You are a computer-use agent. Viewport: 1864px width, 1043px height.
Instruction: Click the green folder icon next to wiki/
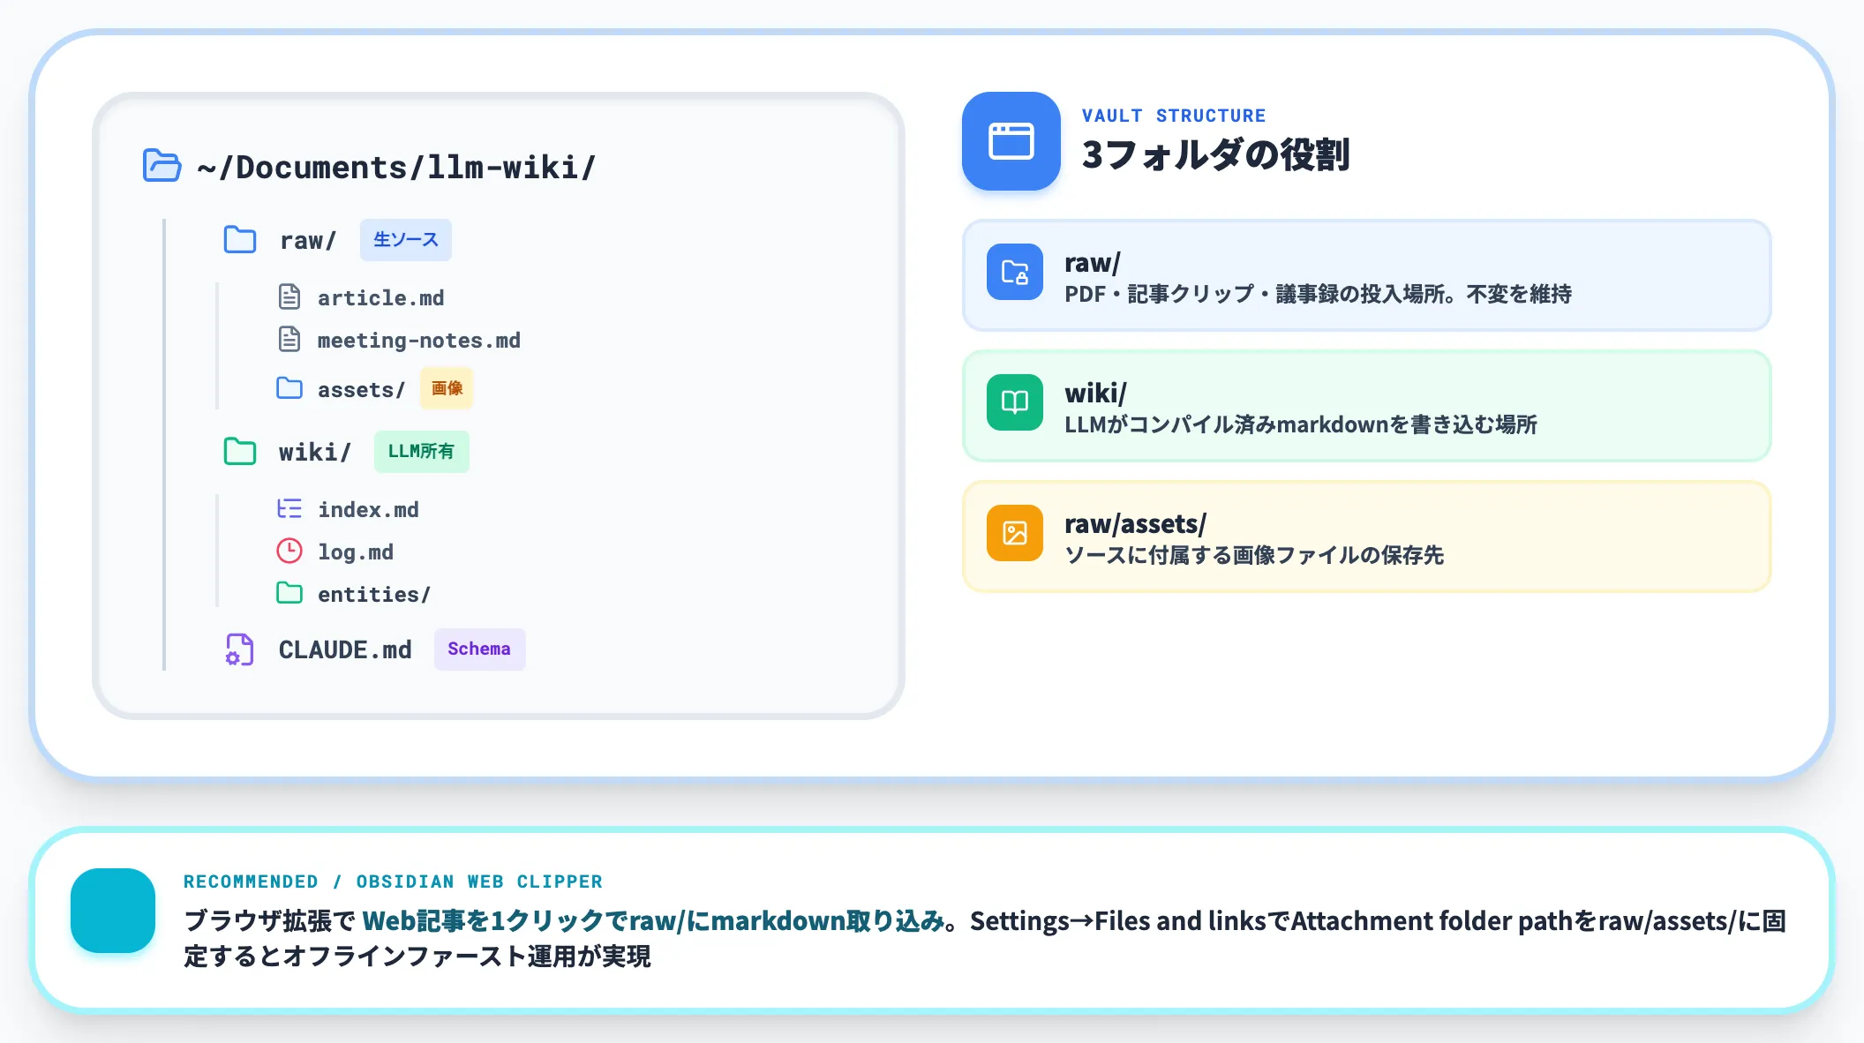click(240, 452)
